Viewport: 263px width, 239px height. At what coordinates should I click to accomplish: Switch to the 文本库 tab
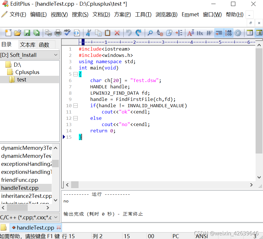click(x=28, y=45)
